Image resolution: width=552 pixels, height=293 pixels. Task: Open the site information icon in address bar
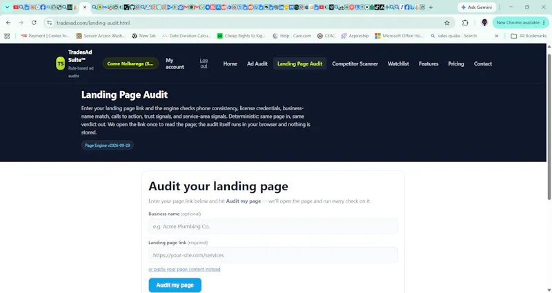tap(49, 23)
